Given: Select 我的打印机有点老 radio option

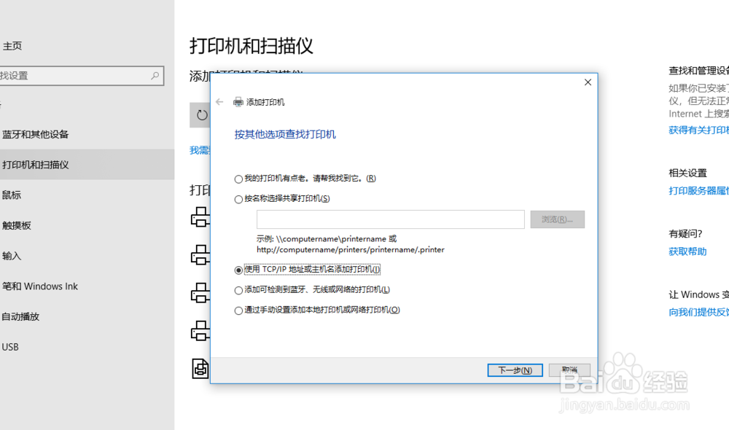Looking at the screenshot, I should point(238,179).
